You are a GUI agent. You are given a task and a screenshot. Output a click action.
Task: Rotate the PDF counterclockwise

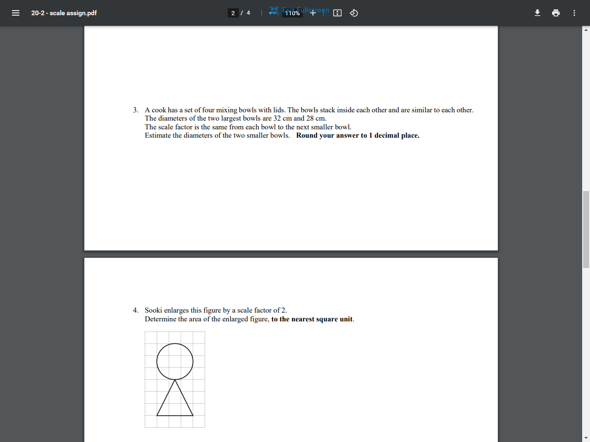pos(354,13)
